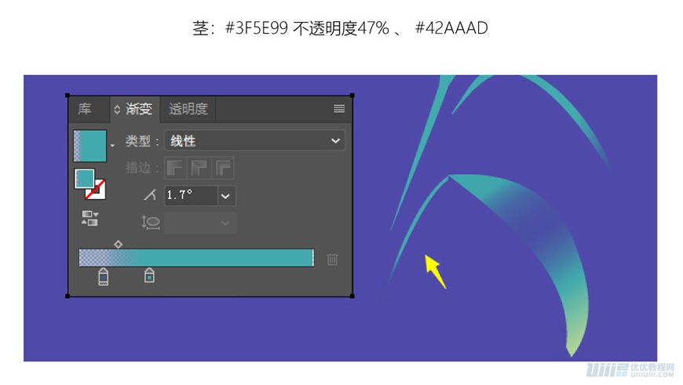Expand the angle 1.7° dropdown arrow
The height and width of the screenshot is (385, 683).
[225, 196]
